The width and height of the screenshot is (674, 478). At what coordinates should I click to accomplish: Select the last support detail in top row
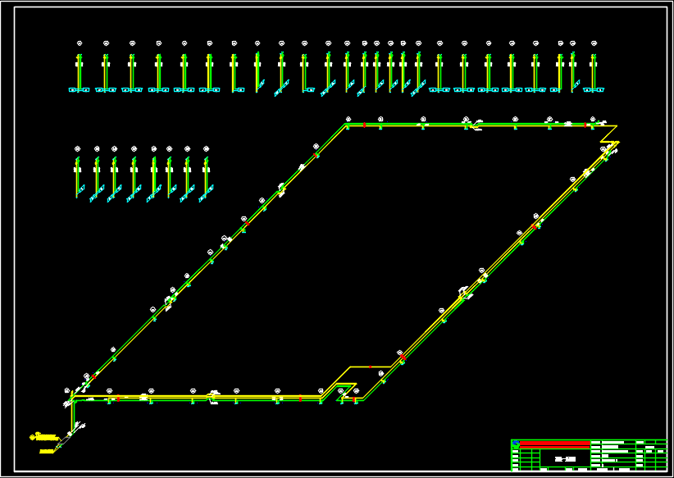click(594, 74)
